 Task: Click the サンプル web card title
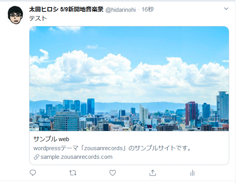52,139
